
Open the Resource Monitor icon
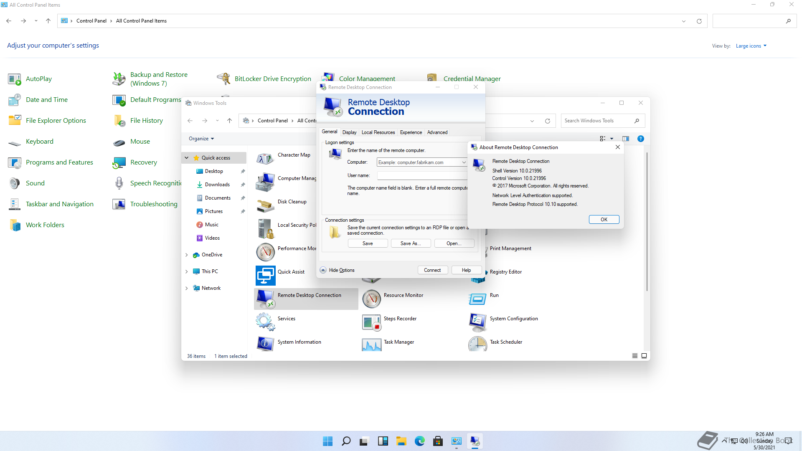click(x=371, y=298)
